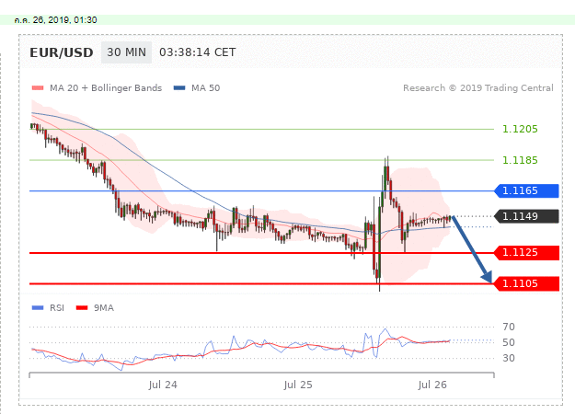Click the RSI 30 axis value

(x=509, y=358)
